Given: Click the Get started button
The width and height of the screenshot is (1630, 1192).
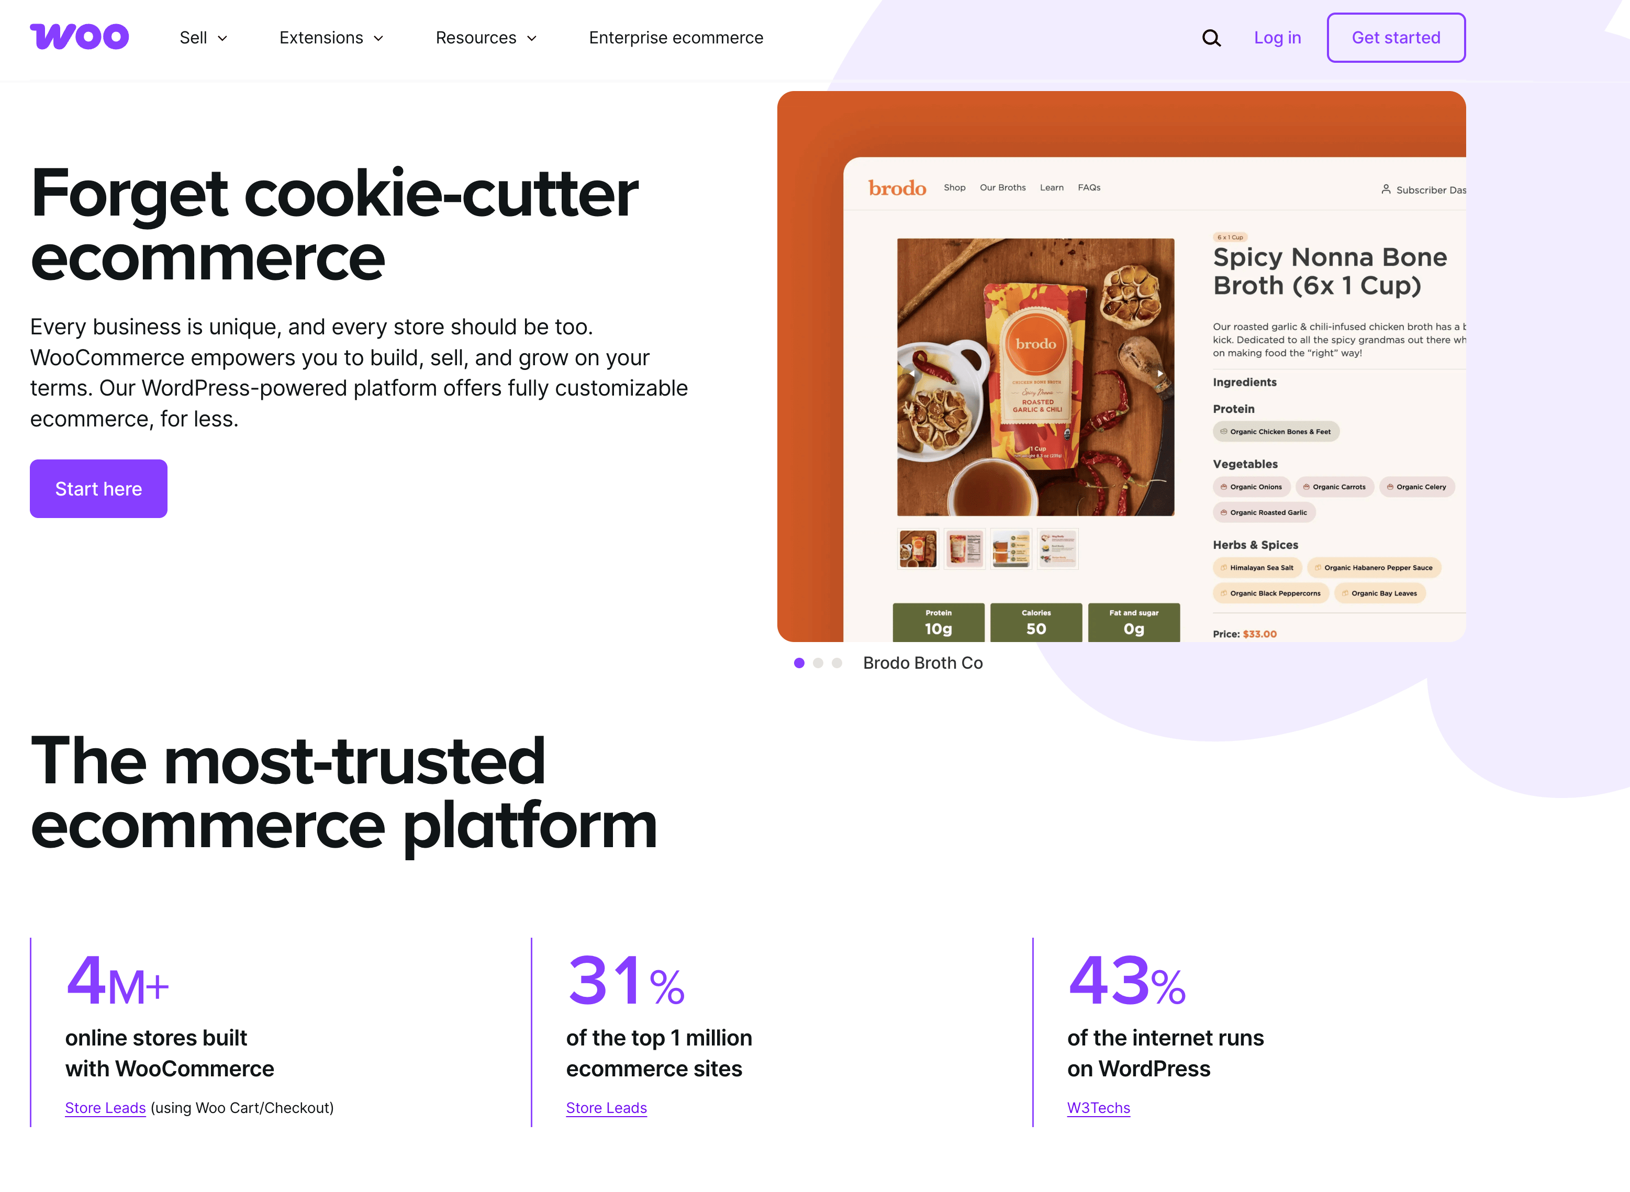Looking at the screenshot, I should coord(1395,38).
